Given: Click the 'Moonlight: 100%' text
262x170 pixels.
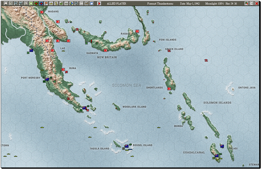Looking at the screenshot, I should tap(215, 4).
